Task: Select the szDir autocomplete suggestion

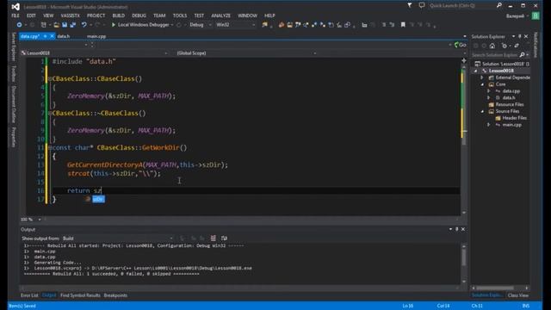Action: tap(98, 199)
